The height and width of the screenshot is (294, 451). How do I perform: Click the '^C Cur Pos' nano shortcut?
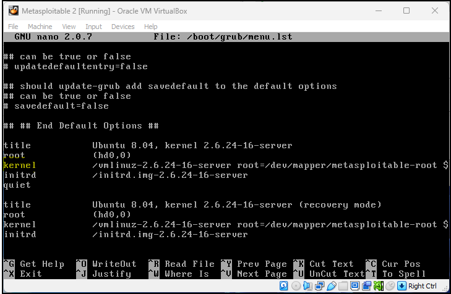point(393,264)
